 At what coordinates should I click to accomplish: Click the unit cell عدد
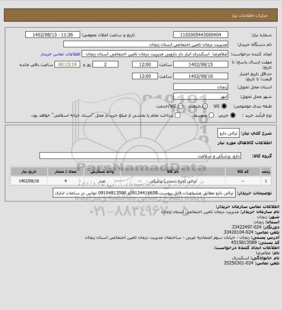click(x=102, y=181)
